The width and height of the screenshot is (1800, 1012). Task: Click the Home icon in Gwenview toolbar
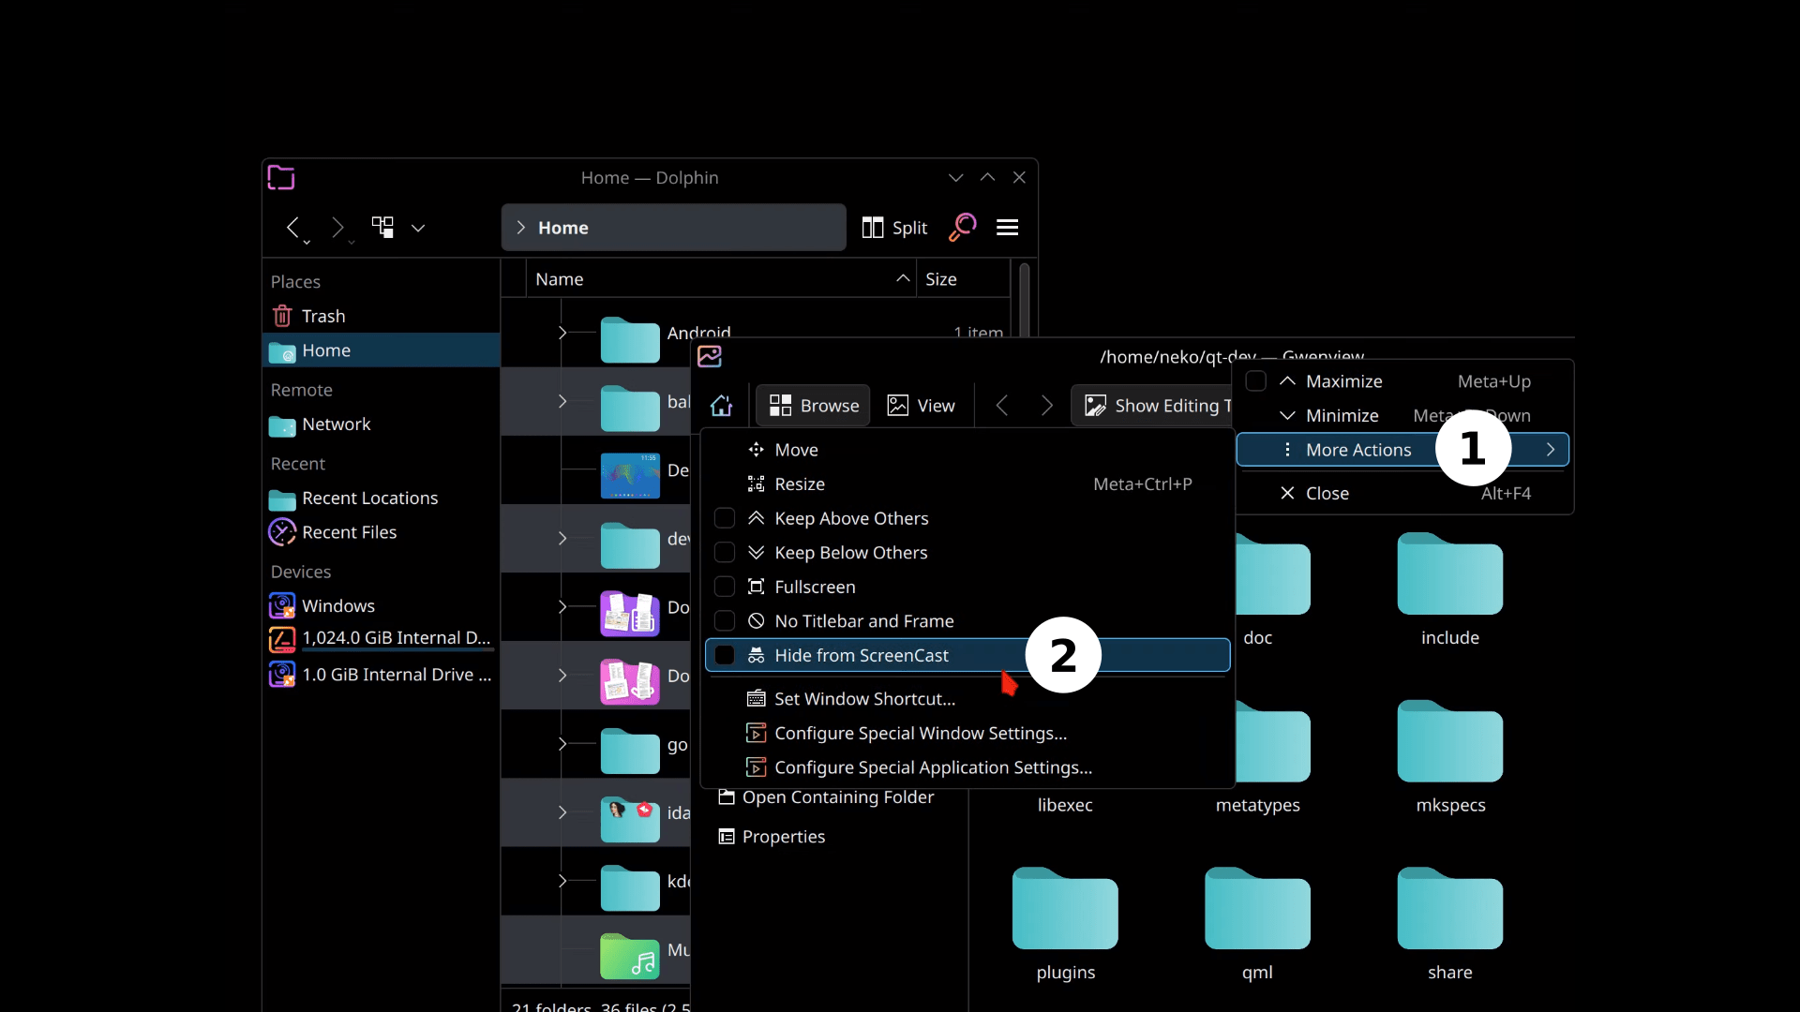(721, 405)
